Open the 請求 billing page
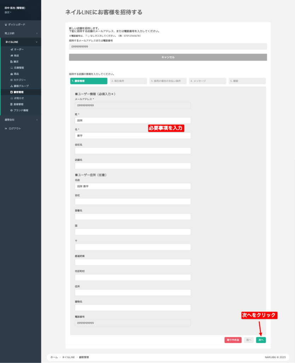The image size is (295, 363). 17,62
